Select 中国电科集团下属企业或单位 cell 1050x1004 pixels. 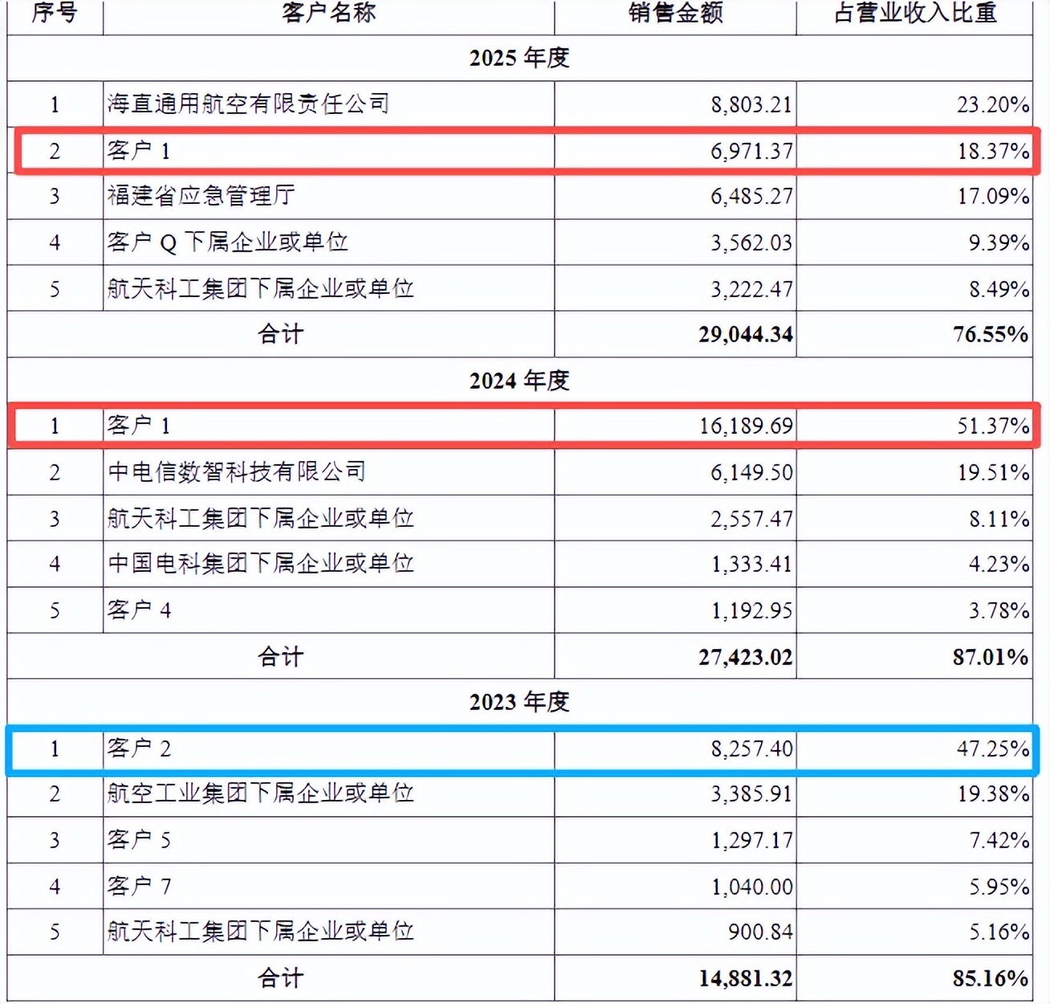261,563
